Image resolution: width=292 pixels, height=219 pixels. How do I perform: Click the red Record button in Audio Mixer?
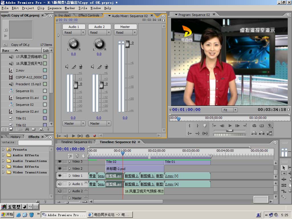(x=94, y=136)
